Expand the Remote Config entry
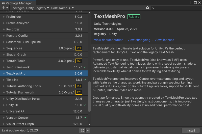This screenshot has width=202, height=134. (4, 36)
